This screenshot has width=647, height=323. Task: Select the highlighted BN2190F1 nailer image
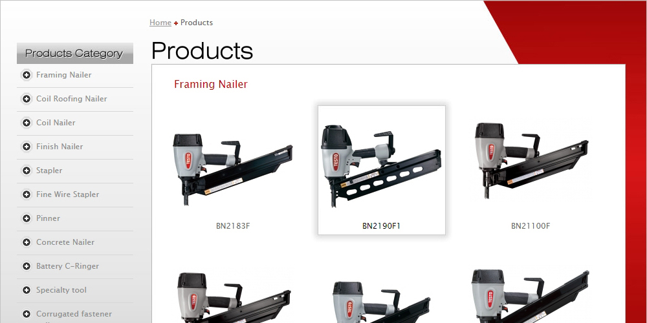click(381, 166)
